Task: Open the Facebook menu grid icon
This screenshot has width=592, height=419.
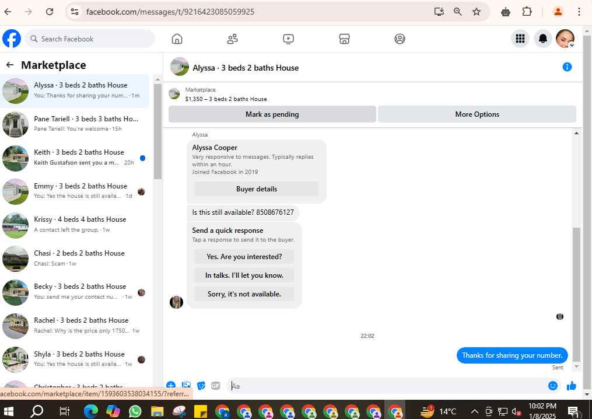Action: (520, 39)
